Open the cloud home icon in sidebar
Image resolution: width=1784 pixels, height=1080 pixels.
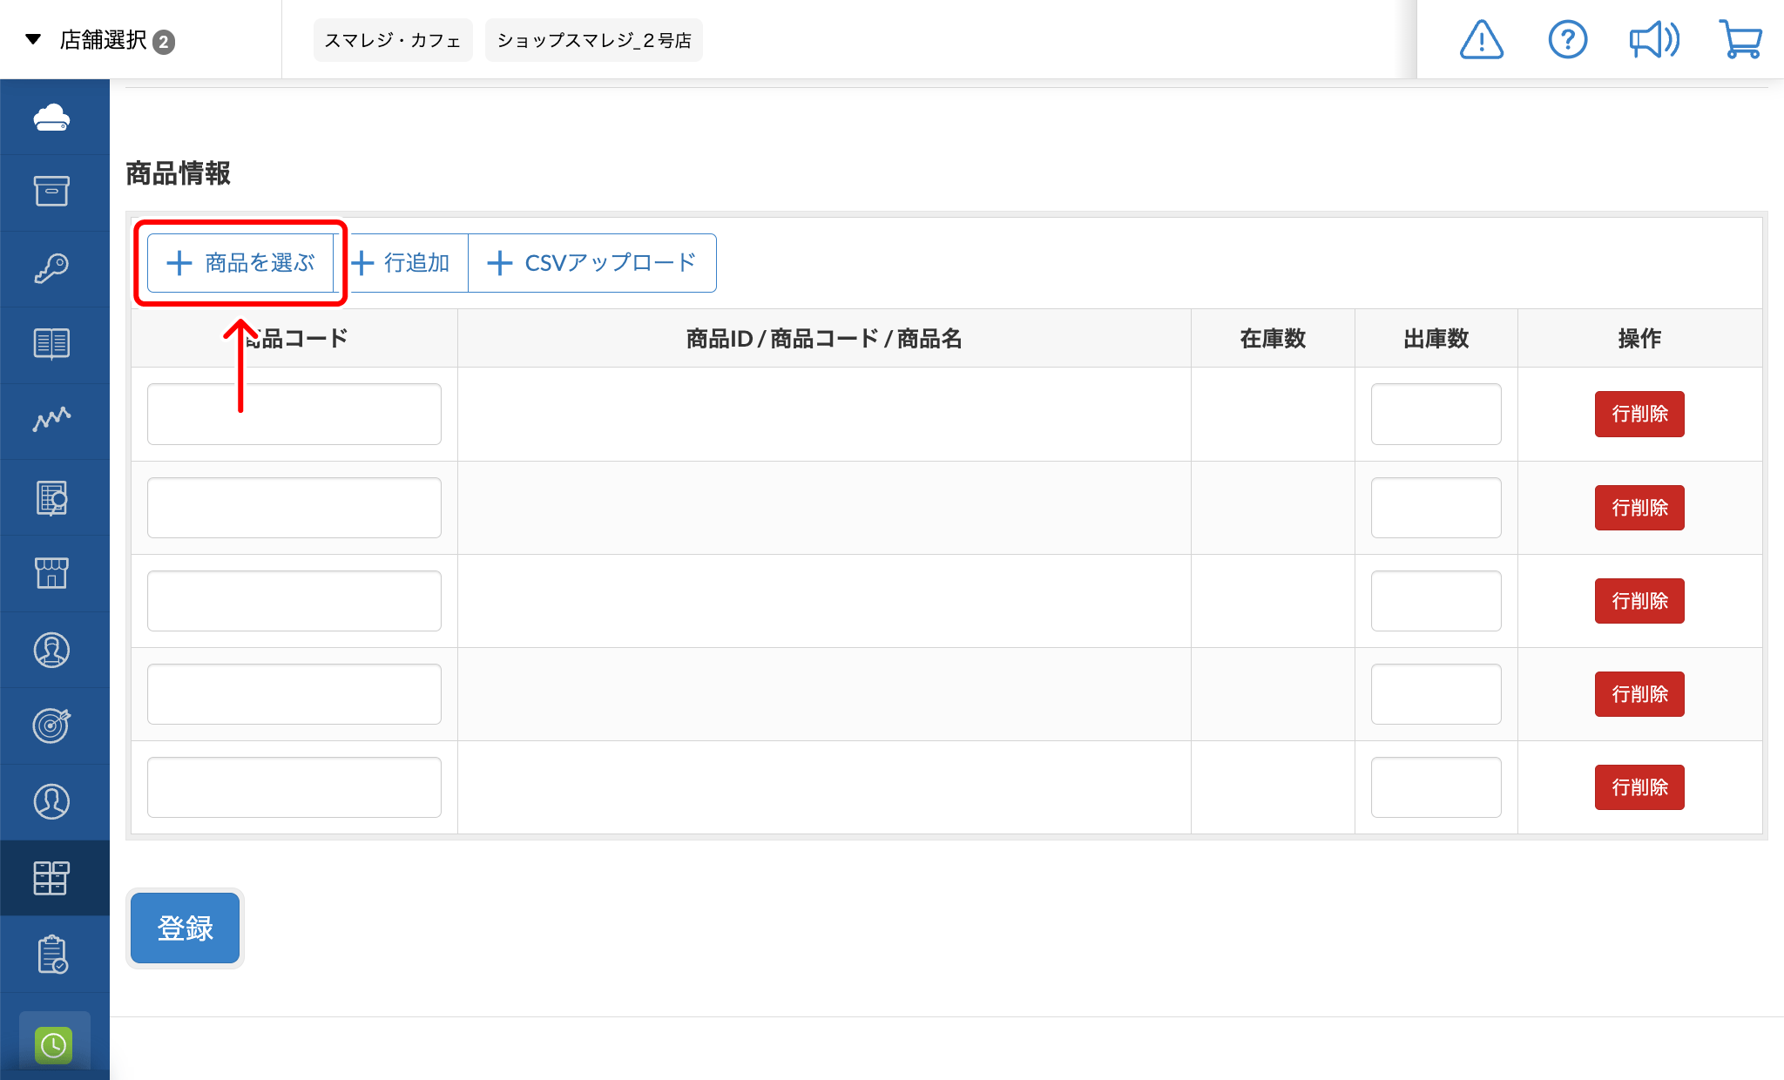pyautogui.click(x=52, y=117)
